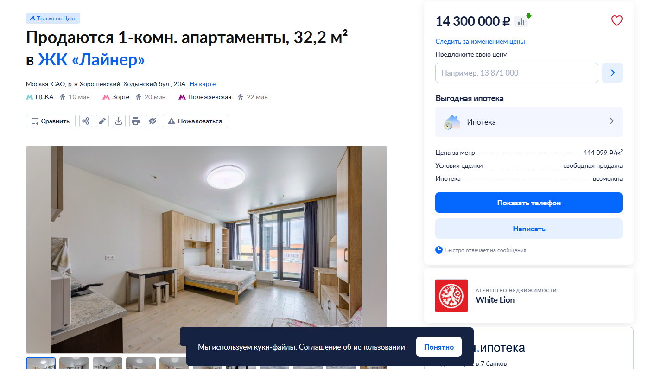Image resolution: width=667 pixels, height=369 pixels.
Task: Open the На карте link
Action: coord(203,84)
